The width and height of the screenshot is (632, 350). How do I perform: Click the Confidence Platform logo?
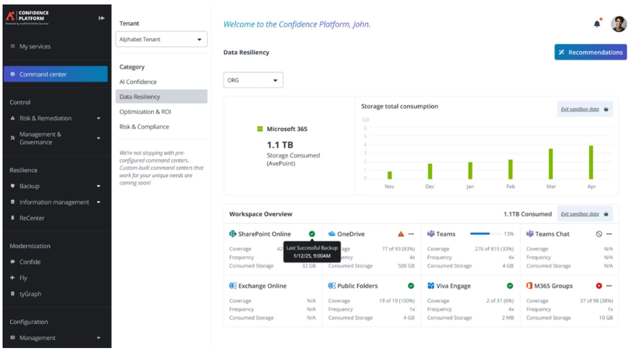point(28,18)
